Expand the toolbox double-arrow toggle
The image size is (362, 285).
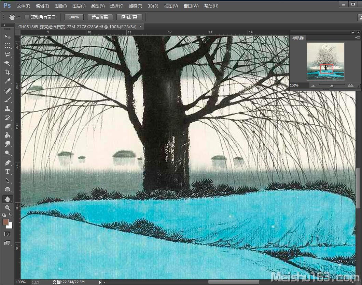(4, 25)
